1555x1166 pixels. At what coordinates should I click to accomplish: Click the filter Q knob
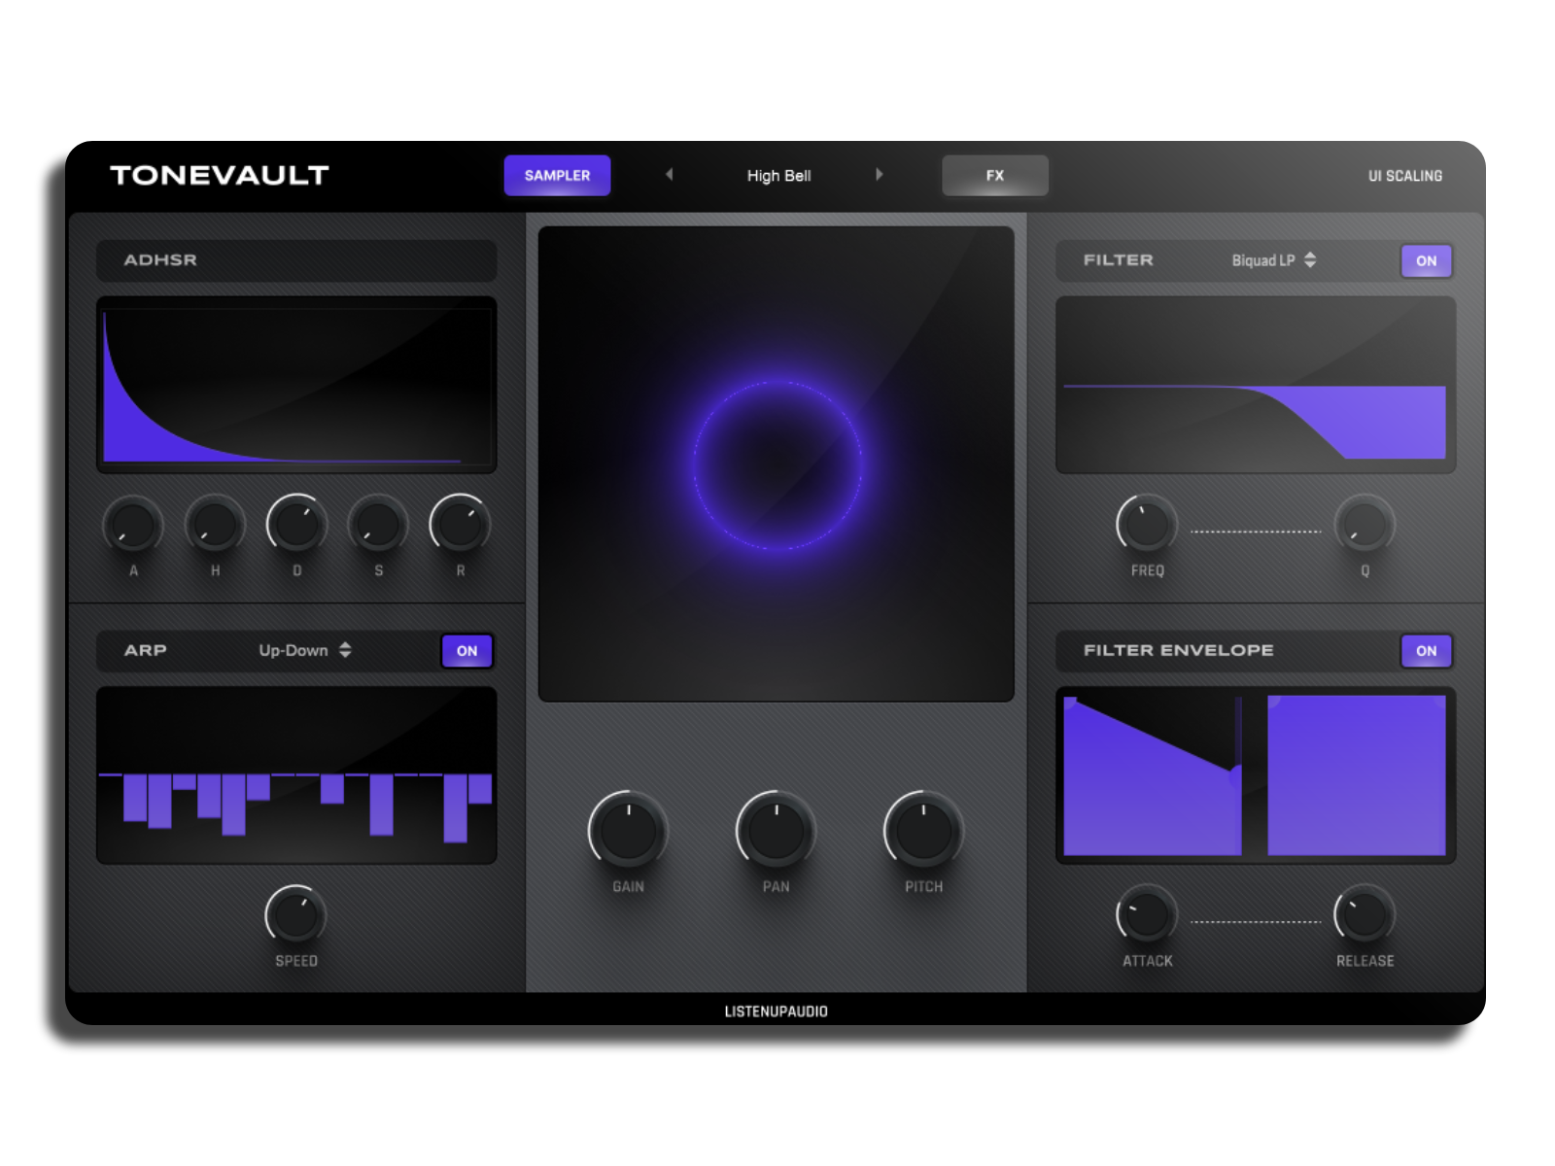pos(1365,525)
